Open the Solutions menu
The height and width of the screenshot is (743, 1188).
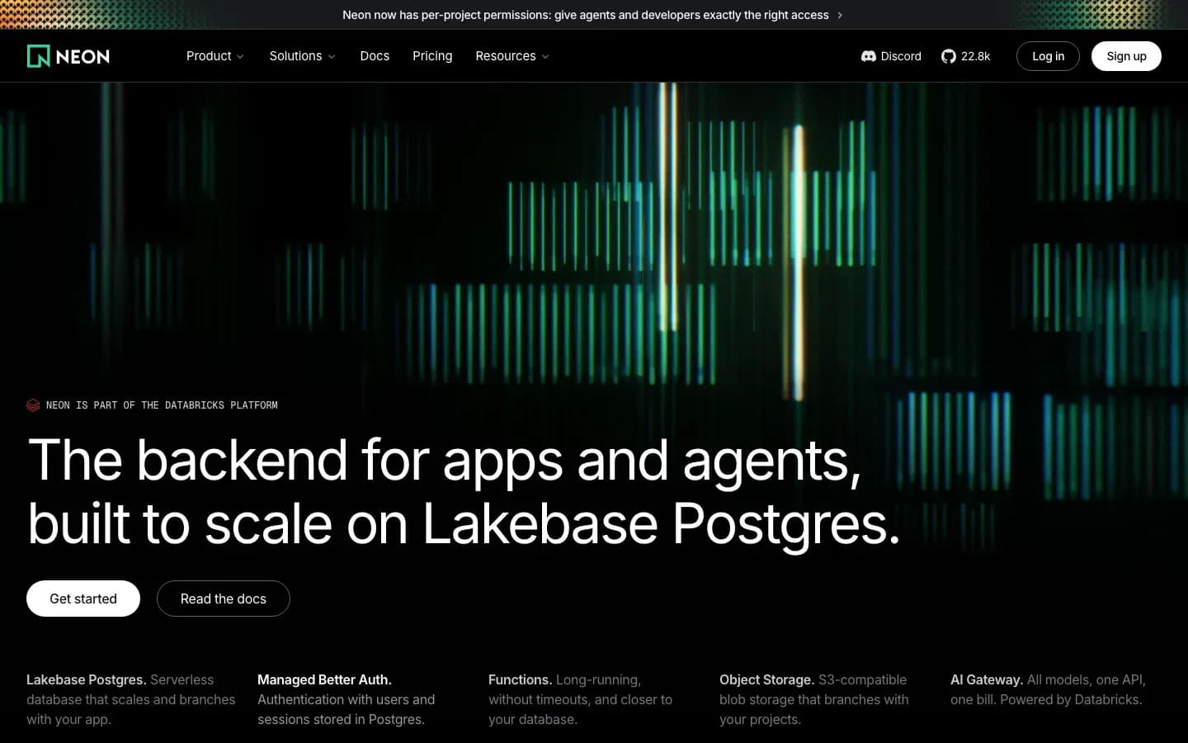(302, 56)
